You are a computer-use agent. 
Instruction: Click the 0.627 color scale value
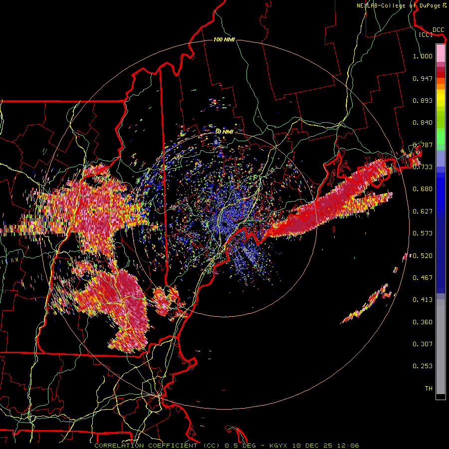423,212
